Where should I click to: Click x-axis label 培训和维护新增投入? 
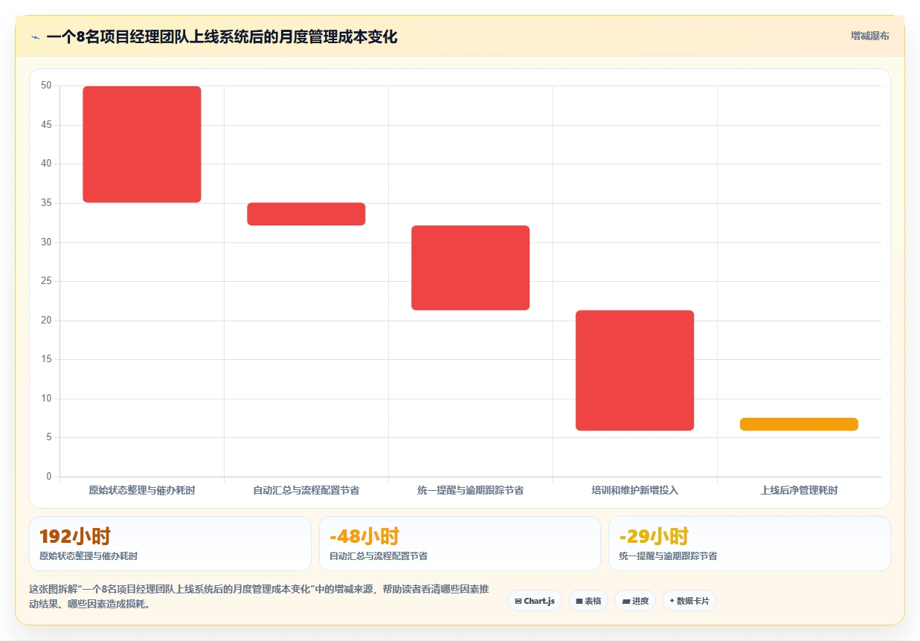[635, 490]
